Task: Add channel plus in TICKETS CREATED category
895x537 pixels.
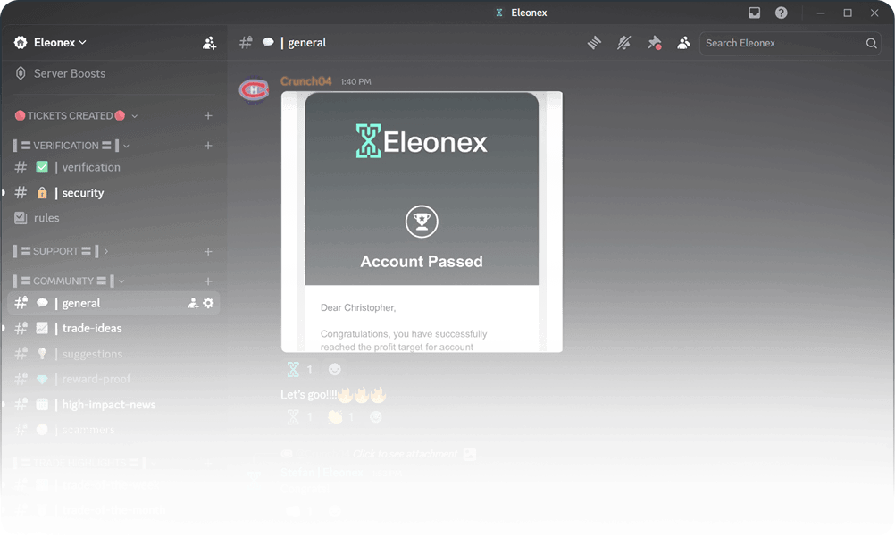Action: click(208, 116)
